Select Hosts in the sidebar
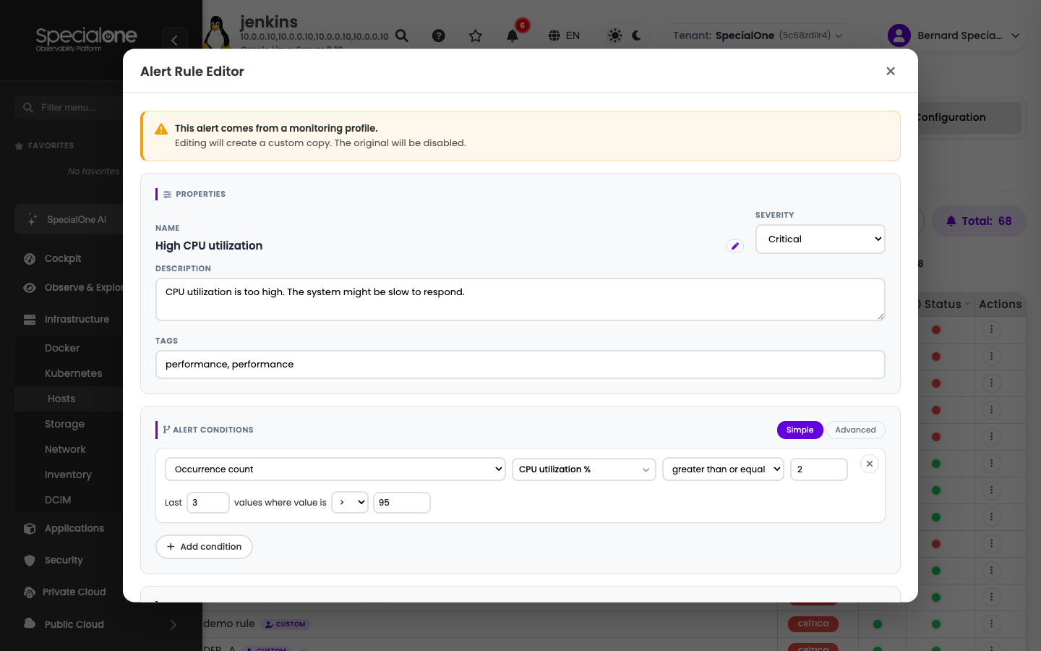 click(61, 399)
